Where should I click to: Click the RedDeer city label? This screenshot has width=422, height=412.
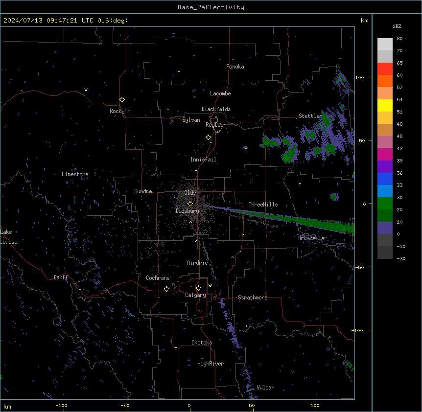pyautogui.click(x=215, y=125)
